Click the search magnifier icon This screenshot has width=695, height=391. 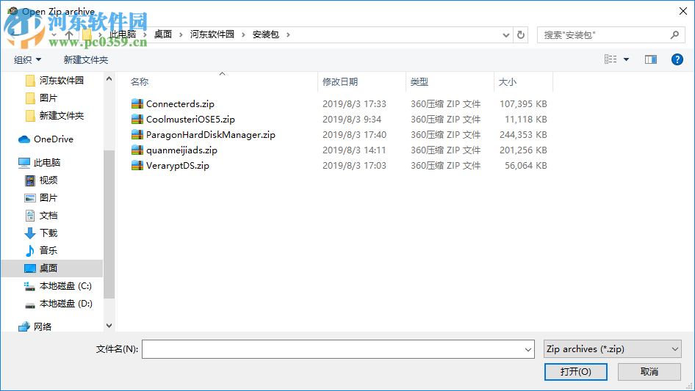coord(674,34)
